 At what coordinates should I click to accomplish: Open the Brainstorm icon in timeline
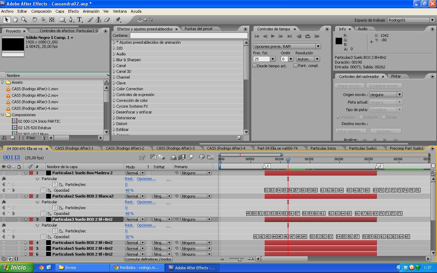click(x=202, y=158)
